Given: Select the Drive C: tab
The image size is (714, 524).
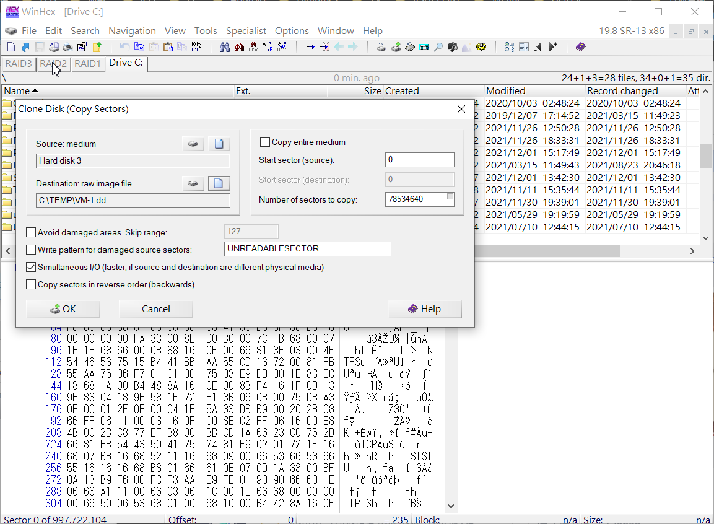Looking at the screenshot, I should (126, 63).
